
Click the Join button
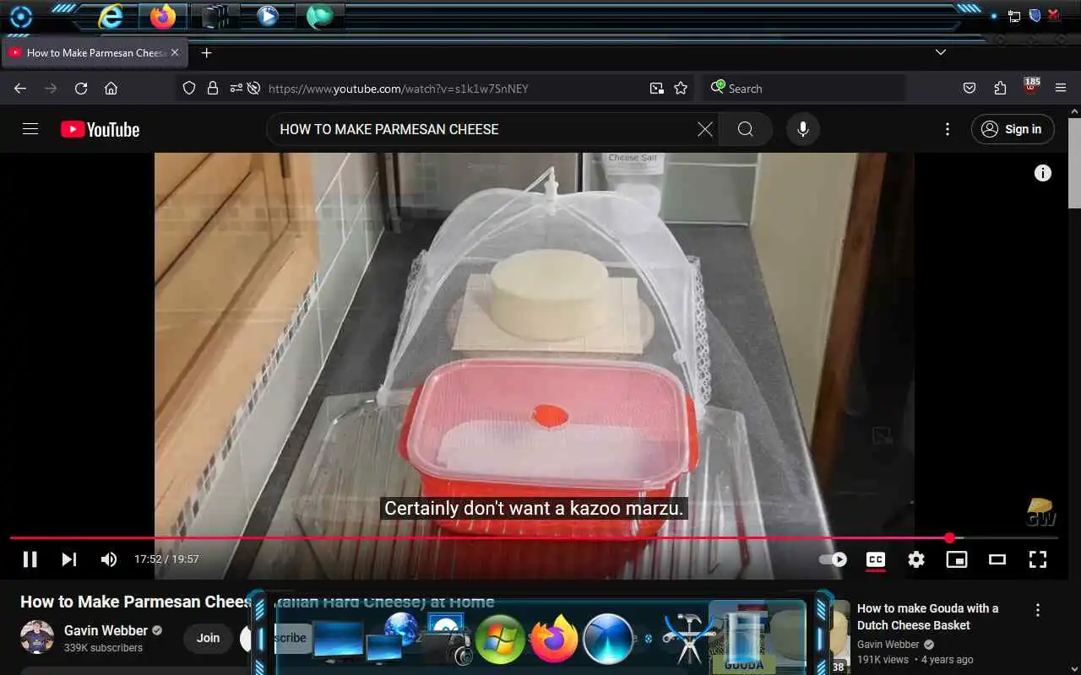[x=209, y=638]
